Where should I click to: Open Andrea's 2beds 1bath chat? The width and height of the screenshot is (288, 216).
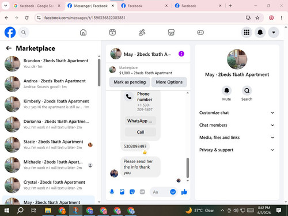click(x=49, y=84)
